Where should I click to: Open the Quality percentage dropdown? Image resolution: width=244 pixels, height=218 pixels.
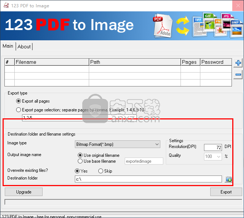(213, 156)
